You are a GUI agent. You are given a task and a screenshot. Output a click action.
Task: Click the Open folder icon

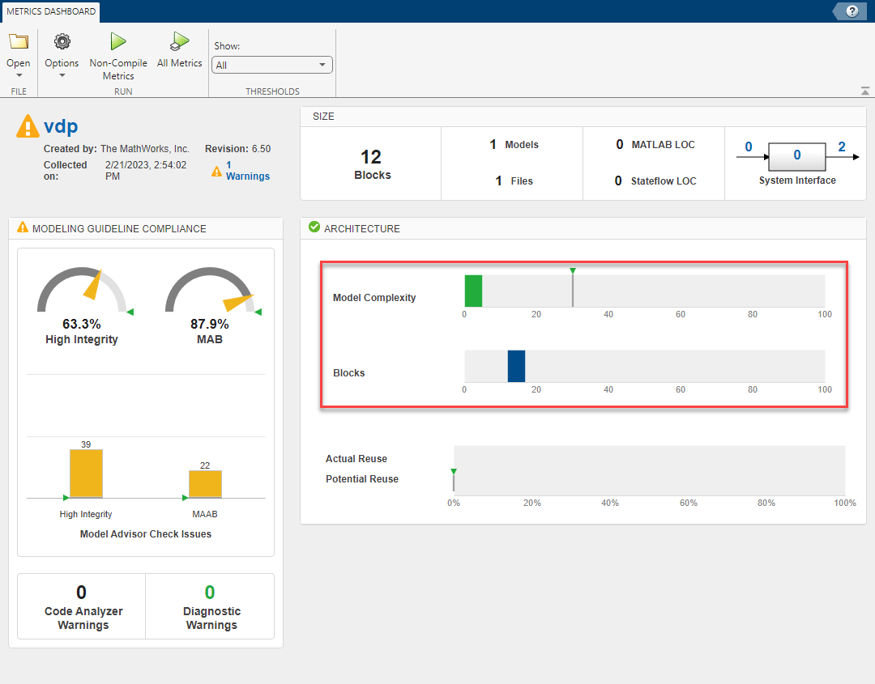(18, 42)
